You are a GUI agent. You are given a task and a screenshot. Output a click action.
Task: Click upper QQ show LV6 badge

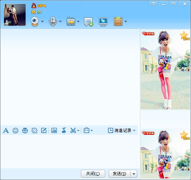148,34
